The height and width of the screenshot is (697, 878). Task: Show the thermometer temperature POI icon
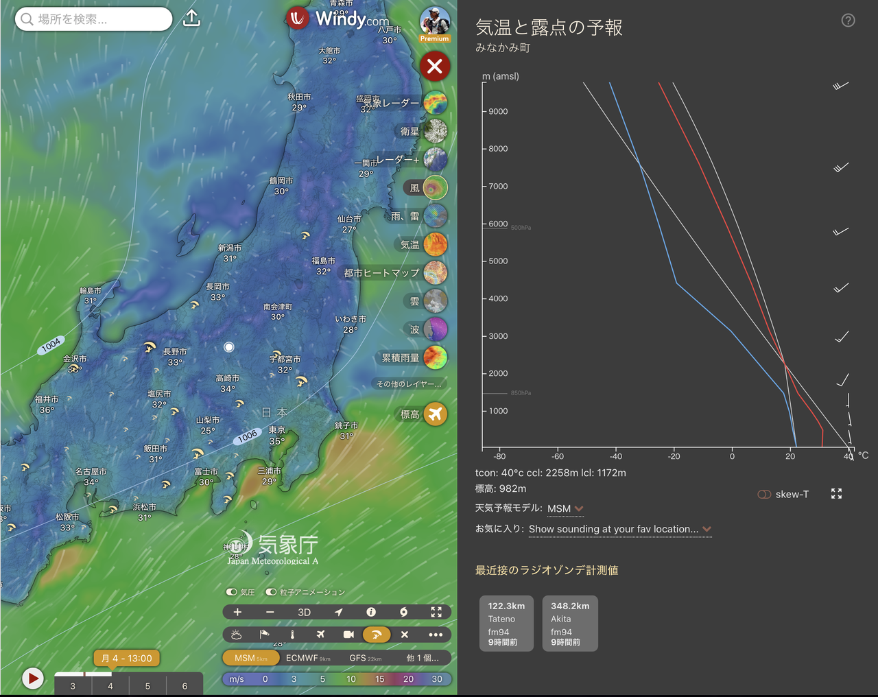click(x=292, y=635)
